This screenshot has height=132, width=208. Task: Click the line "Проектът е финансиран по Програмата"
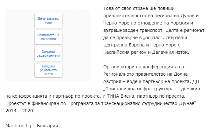tap(51, 103)
